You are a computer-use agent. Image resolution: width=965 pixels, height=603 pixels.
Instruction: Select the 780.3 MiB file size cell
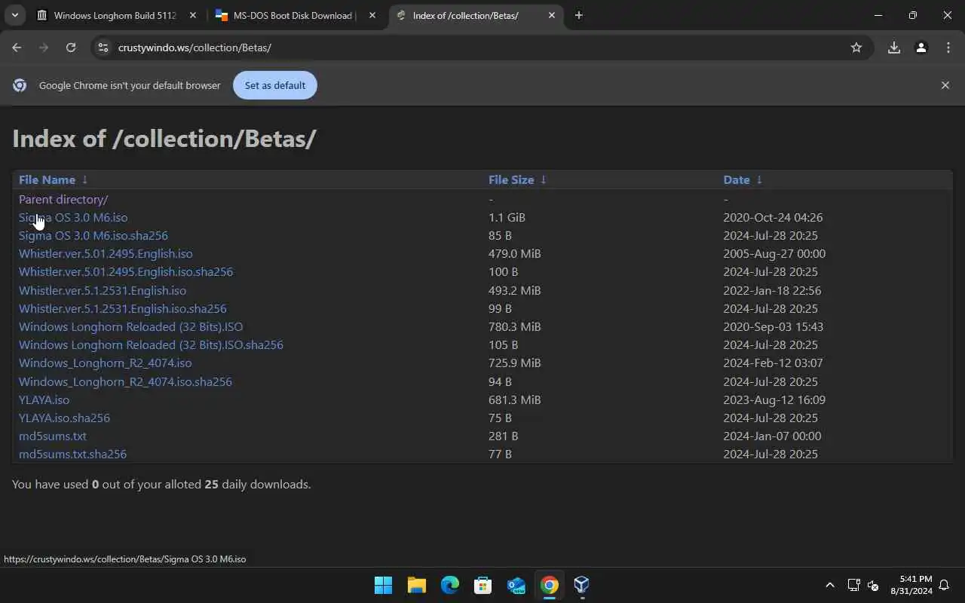(514, 326)
